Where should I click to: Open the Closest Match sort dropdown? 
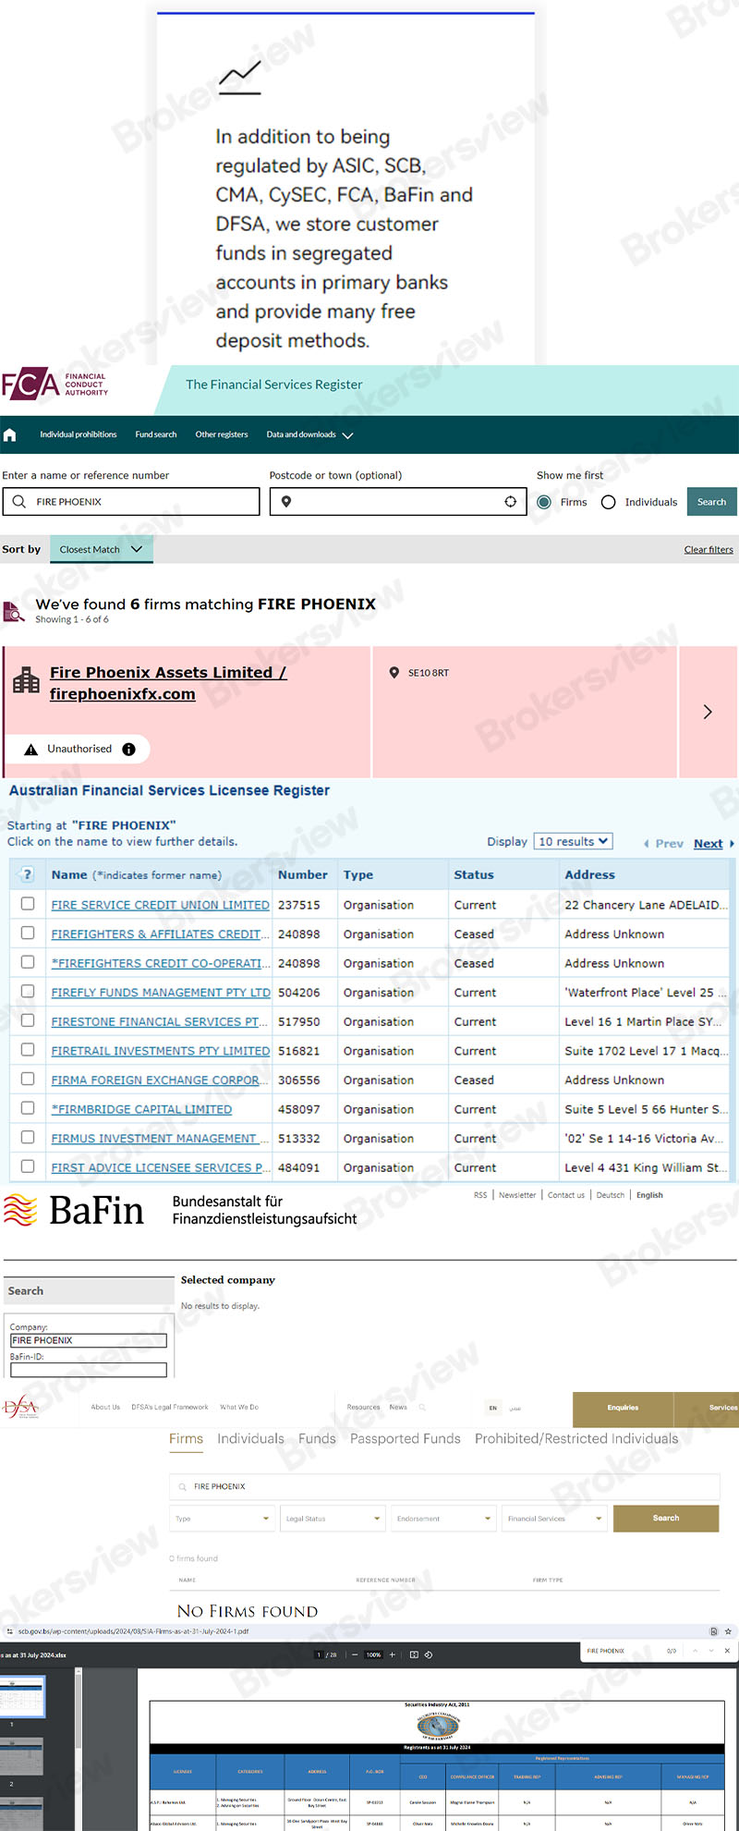coord(101,549)
